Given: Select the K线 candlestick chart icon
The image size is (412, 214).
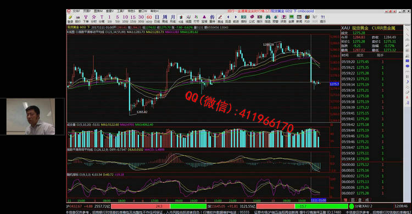Looking at the screenshot, I should [181, 19].
